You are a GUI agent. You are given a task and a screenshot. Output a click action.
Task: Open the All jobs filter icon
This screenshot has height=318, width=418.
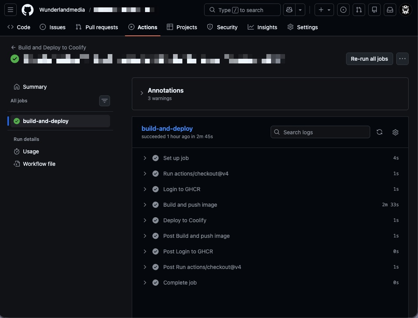coord(105,100)
